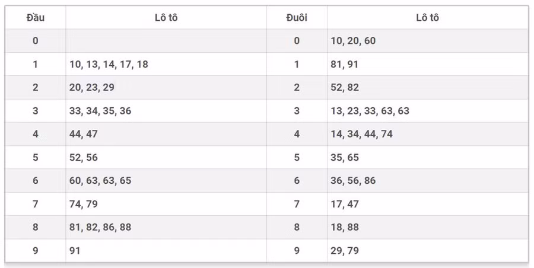Viewport: 534px width, 268px height.
Task: Click the "Lô tô" header beside "Đuôi"
Action: coord(427,18)
